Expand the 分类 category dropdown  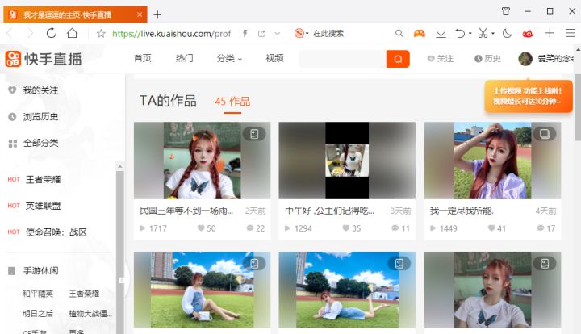click(x=229, y=58)
